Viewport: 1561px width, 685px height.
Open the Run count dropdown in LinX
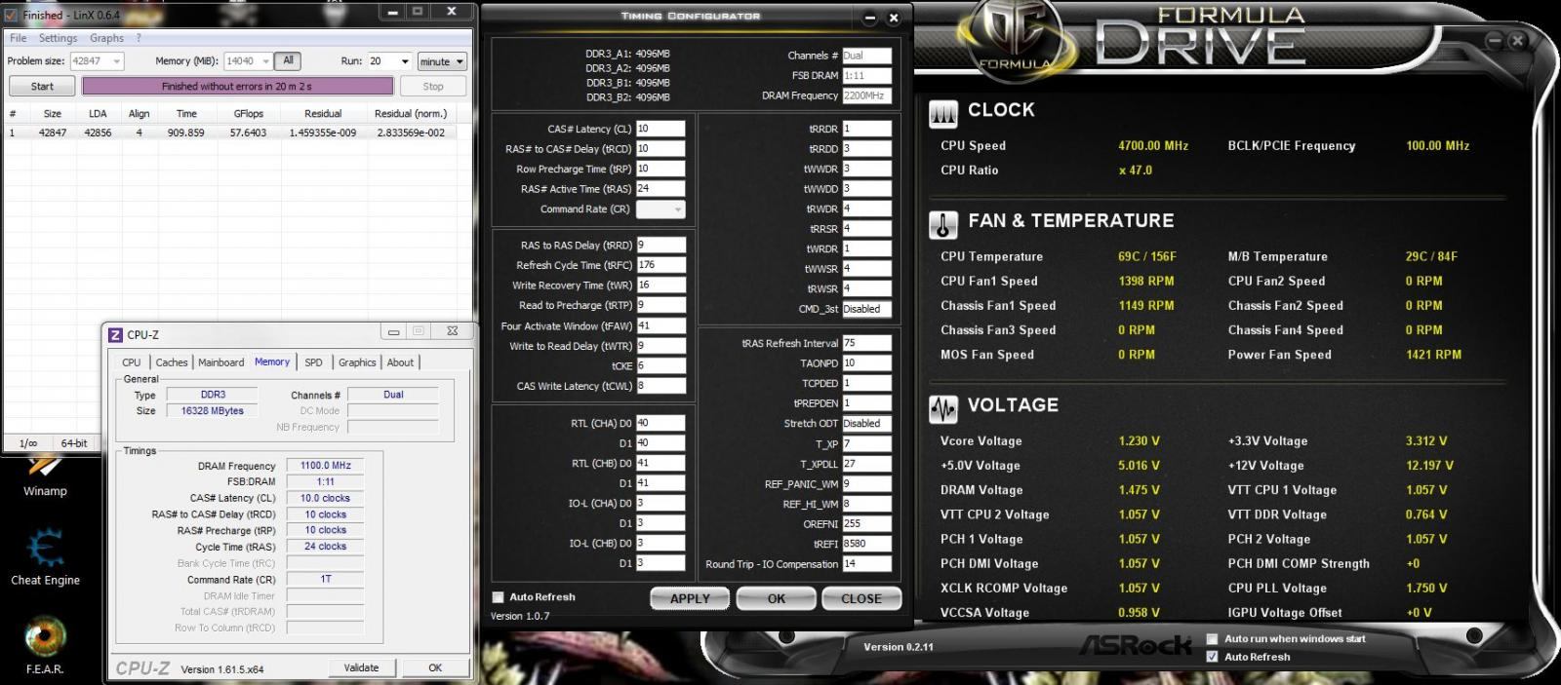[405, 61]
